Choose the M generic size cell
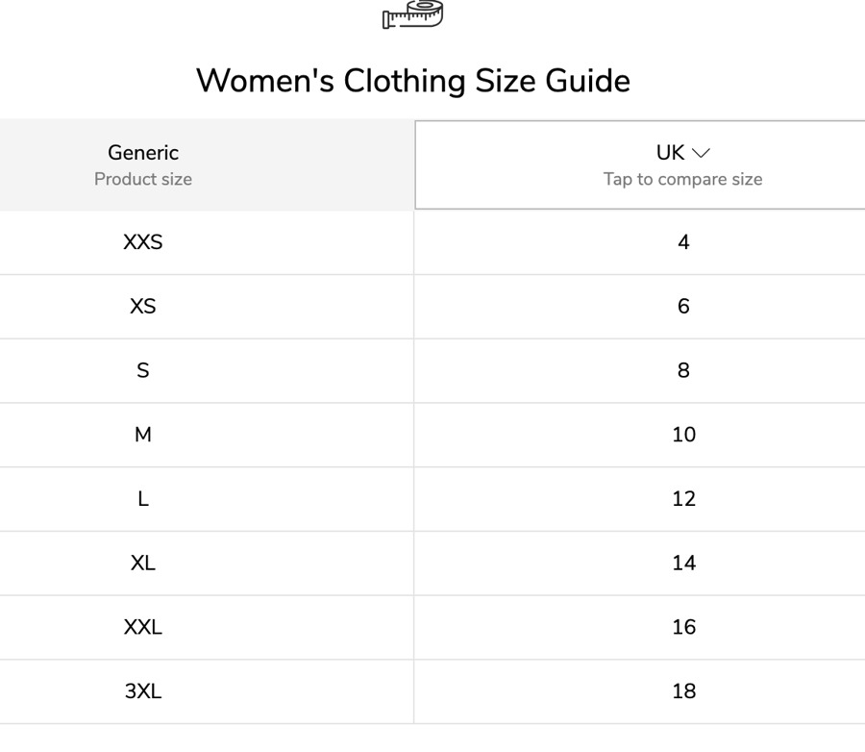This screenshot has height=752, width=865. pyautogui.click(x=143, y=435)
